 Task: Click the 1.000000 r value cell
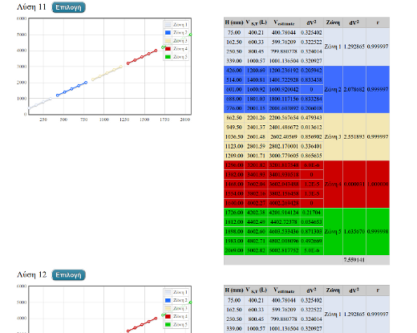(378, 184)
